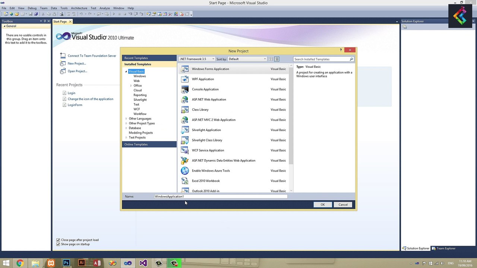Click the project Name input field
Screen dimensions: 477x268
click(x=221, y=197)
